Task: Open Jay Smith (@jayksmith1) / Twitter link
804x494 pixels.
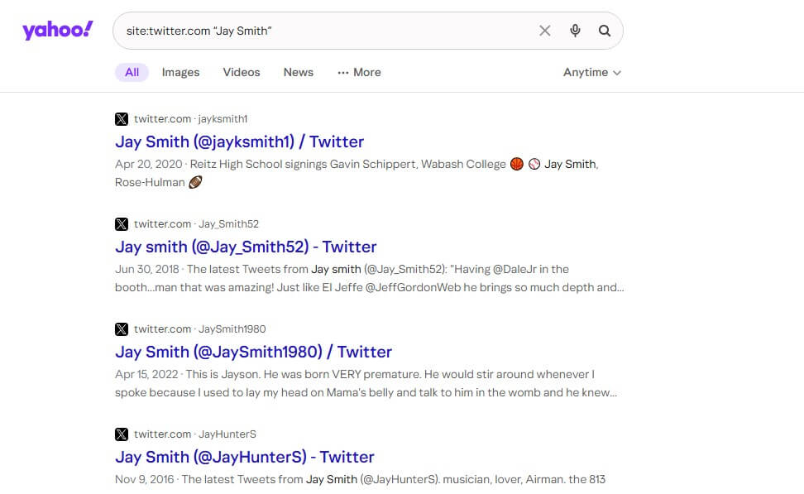Action: (239, 141)
